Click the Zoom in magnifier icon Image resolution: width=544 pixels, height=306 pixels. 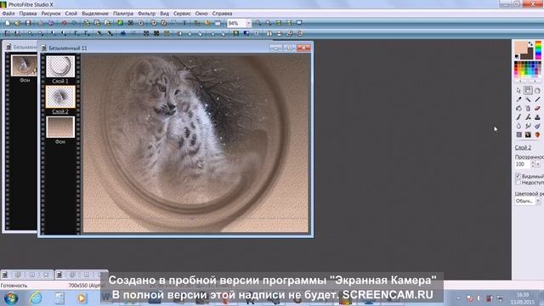(258, 23)
